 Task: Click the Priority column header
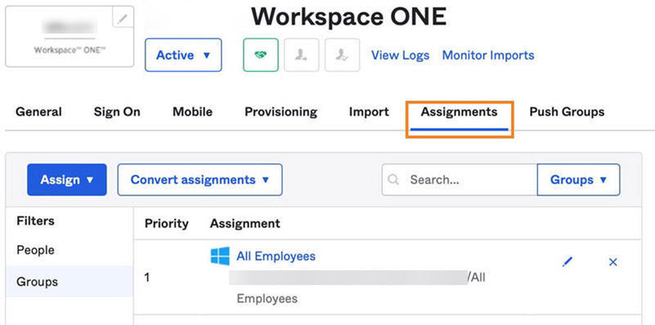[166, 223]
